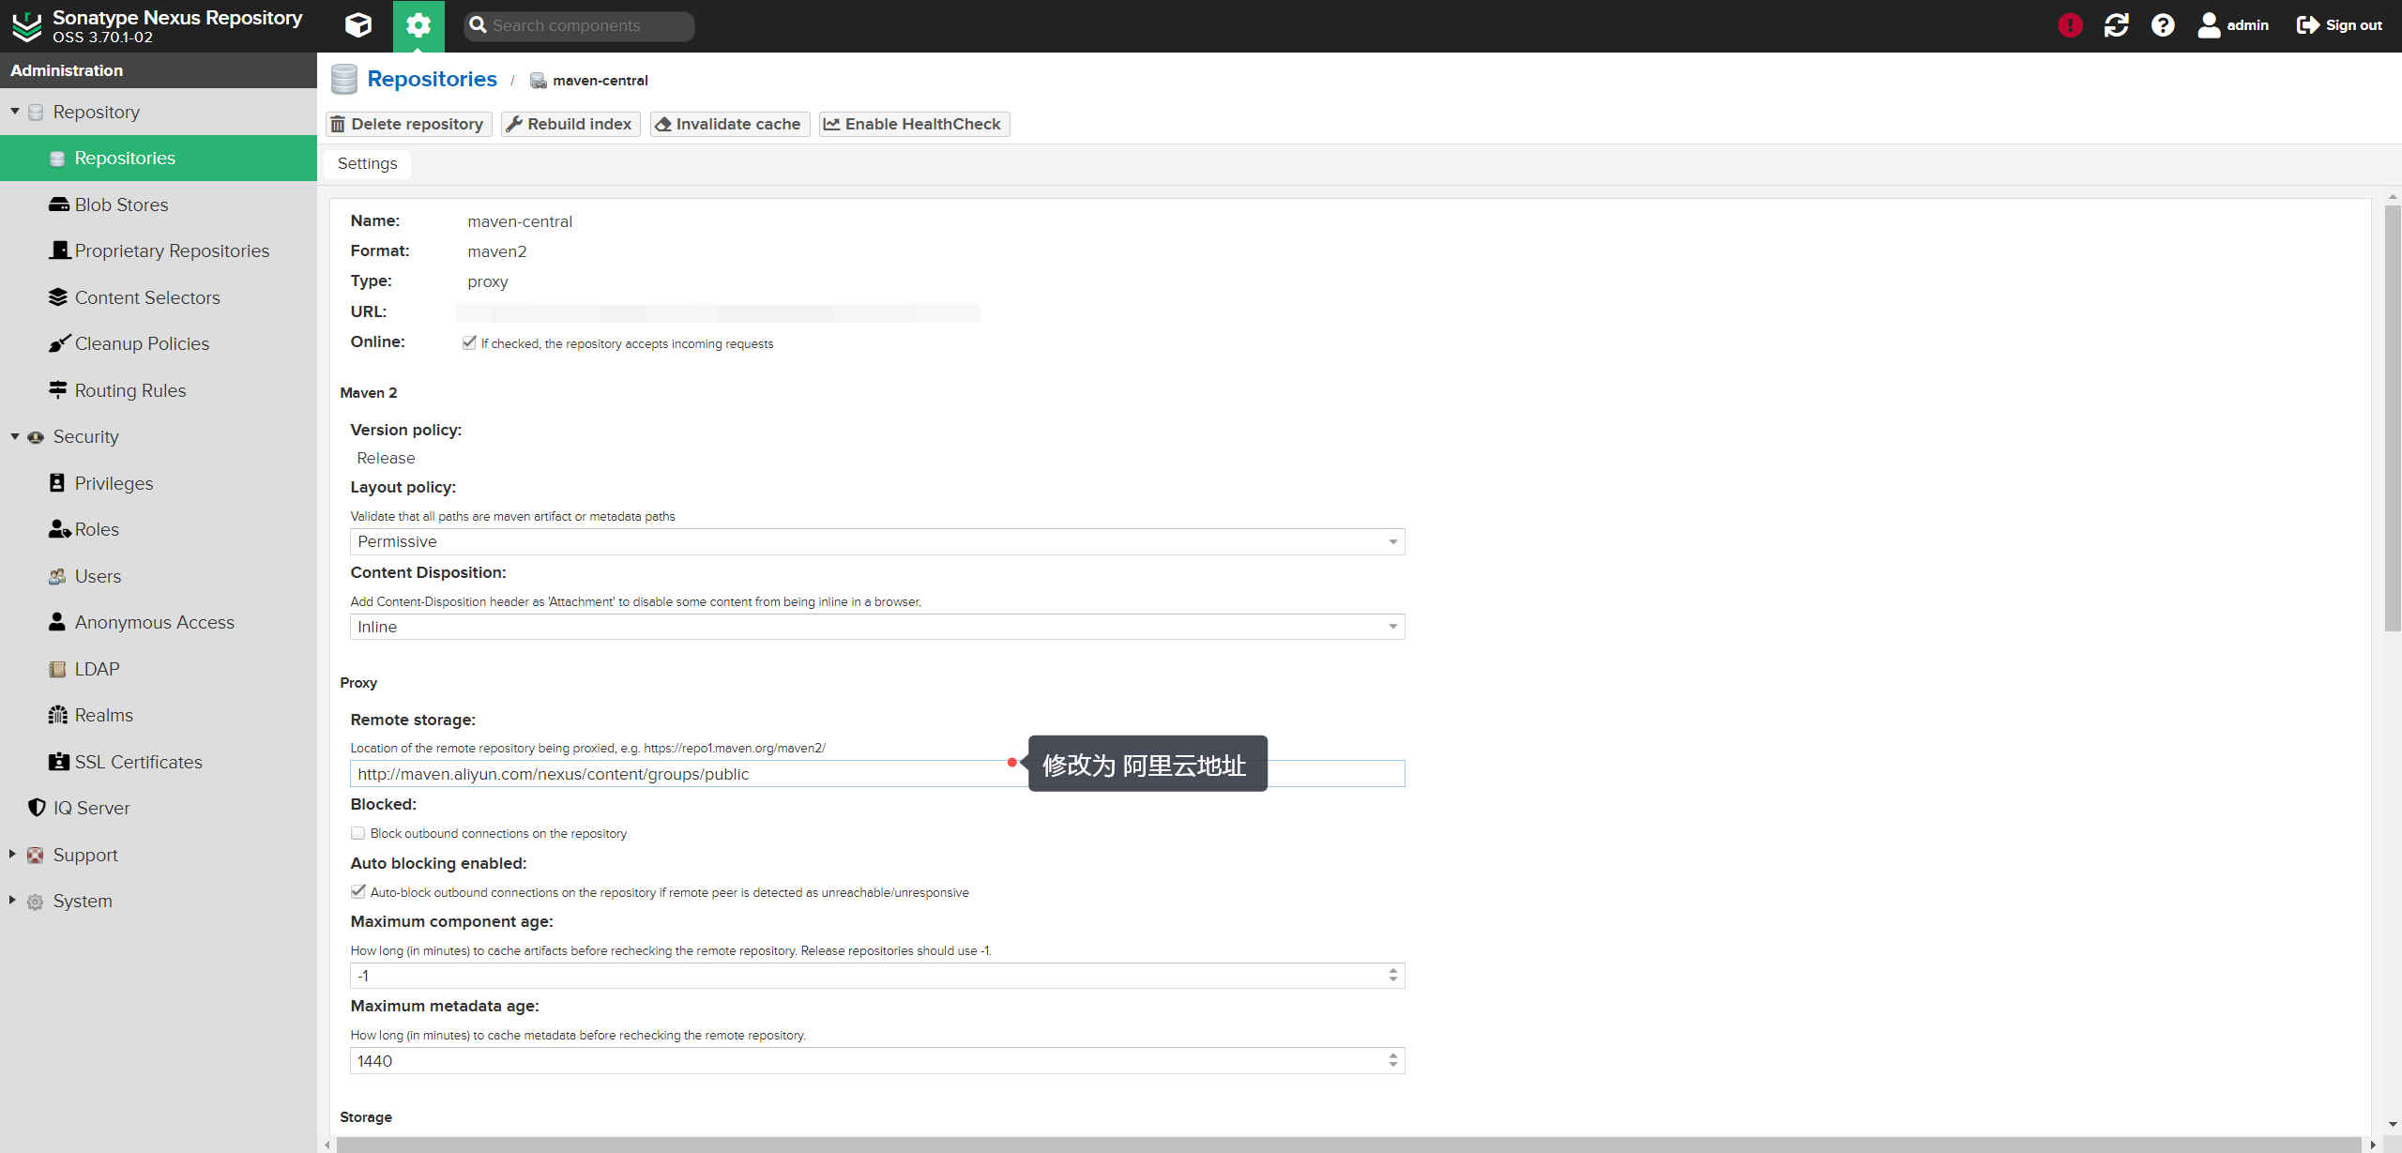Screen dimensions: 2402x1153
Task: Open Proprietary Repositories in sidebar
Action: (x=159, y=250)
